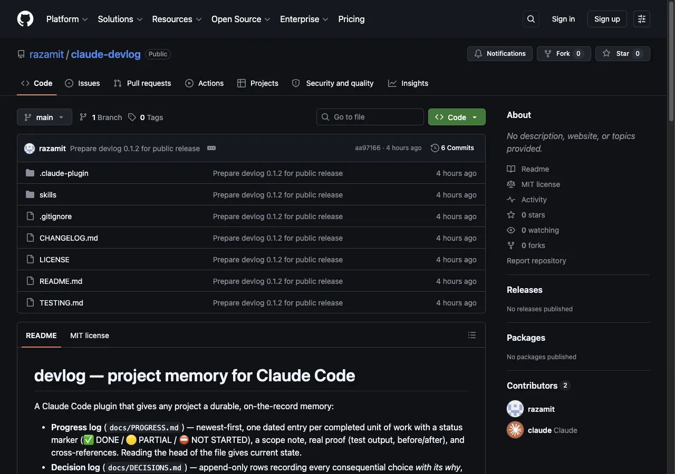675x474 pixels.
Task: Click Sign in
Action: tap(563, 19)
